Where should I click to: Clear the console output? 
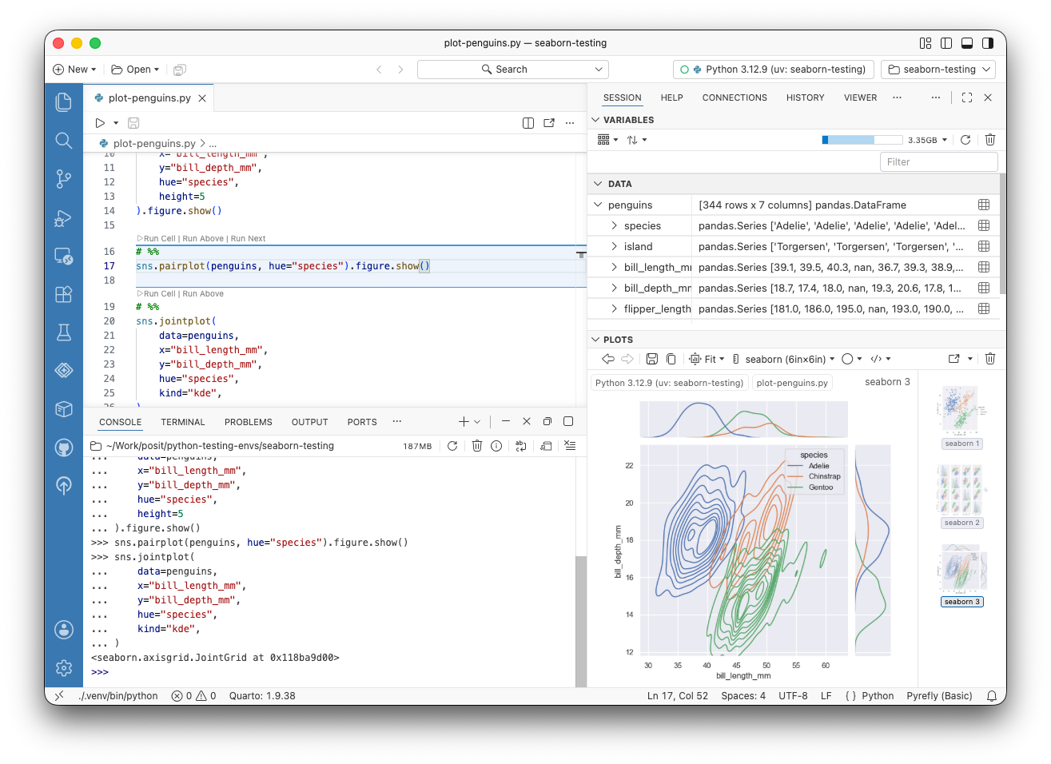point(570,446)
